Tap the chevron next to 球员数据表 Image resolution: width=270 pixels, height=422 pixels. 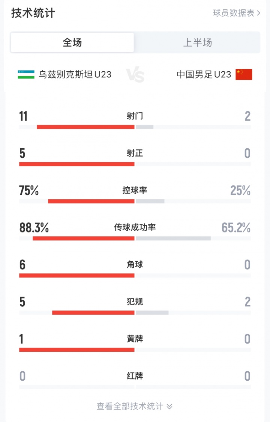point(259,13)
